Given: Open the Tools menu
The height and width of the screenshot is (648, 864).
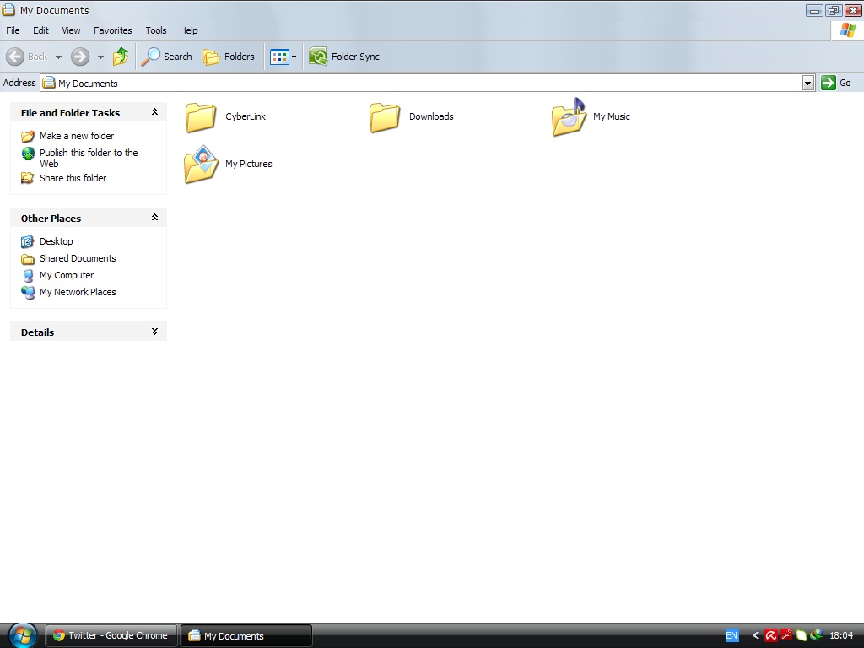Looking at the screenshot, I should (x=156, y=30).
